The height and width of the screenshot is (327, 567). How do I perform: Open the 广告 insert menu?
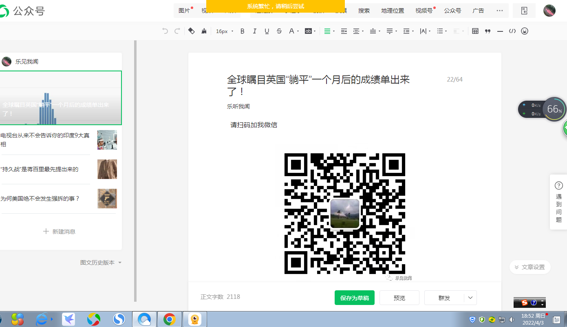[478, 11]
